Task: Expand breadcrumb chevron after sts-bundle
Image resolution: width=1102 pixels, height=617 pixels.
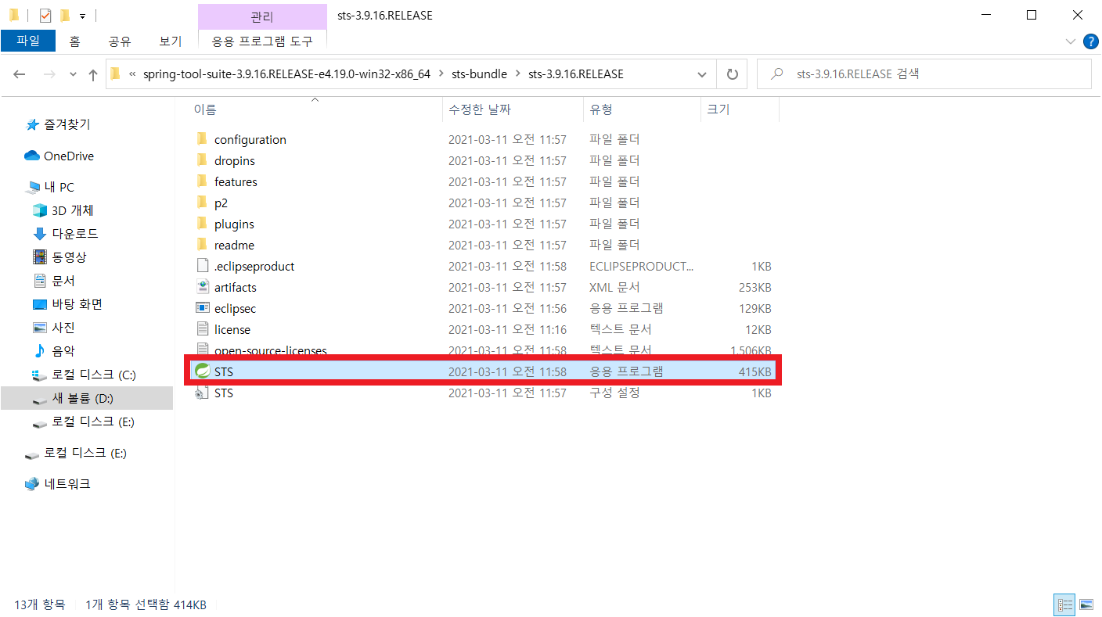Action: (517, 74)
